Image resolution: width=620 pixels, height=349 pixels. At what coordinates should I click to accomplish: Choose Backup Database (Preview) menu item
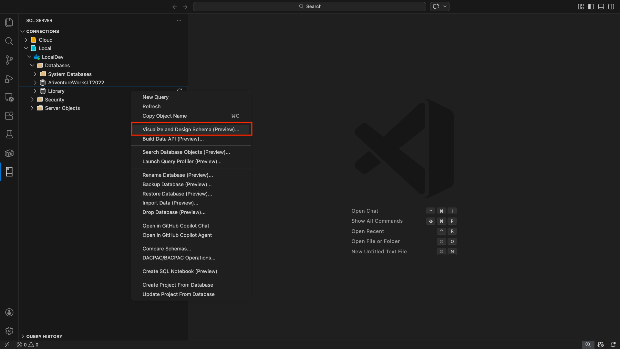(177, 184)
